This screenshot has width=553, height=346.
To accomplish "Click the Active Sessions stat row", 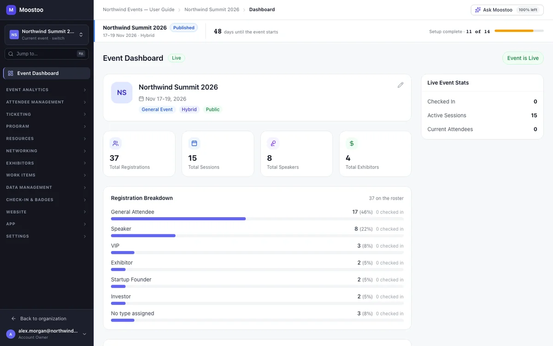I will point(482,115).
